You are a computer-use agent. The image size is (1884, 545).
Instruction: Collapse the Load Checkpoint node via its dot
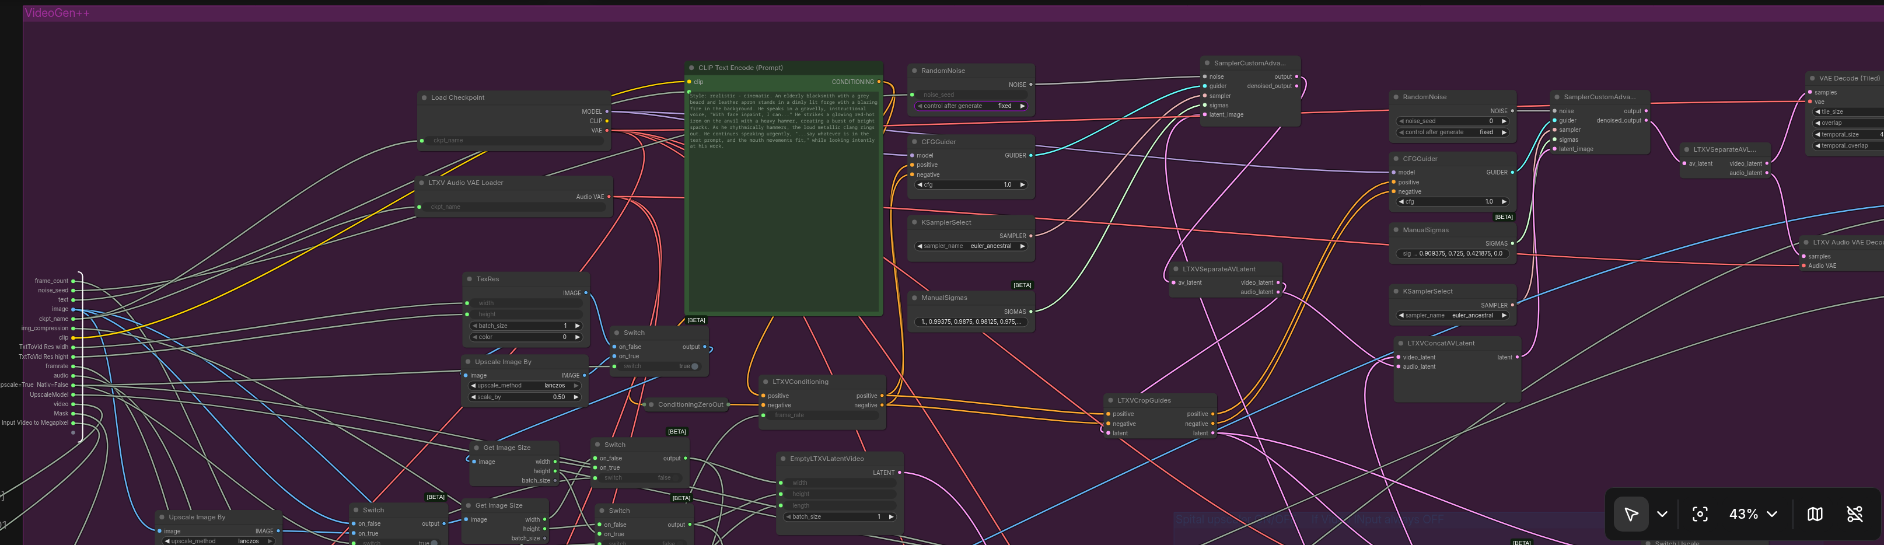tap(424, 97)
